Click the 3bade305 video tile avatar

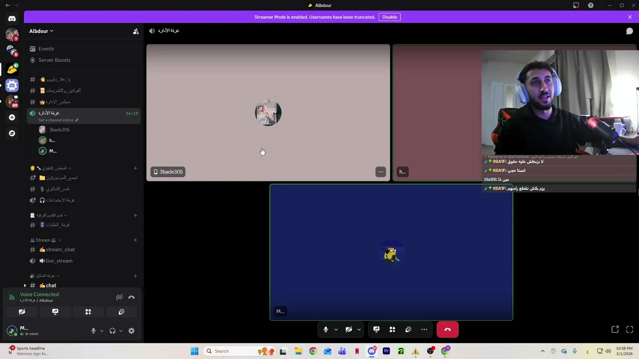coord(268,113)
